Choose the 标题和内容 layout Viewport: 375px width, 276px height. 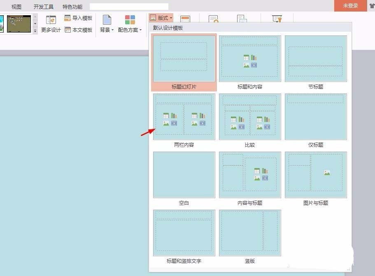click(x=250, y=62)
